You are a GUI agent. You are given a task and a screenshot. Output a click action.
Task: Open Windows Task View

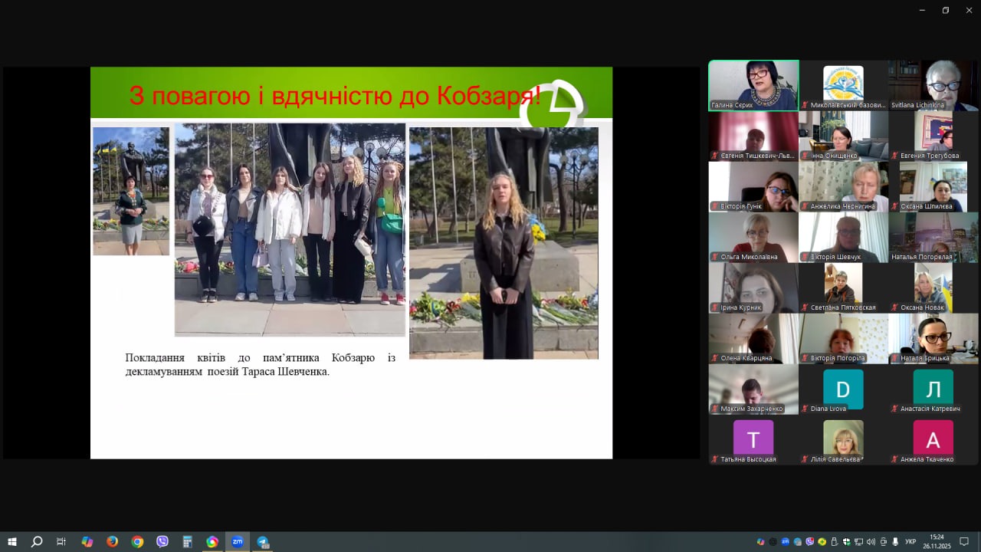click(x=61, y=542)
